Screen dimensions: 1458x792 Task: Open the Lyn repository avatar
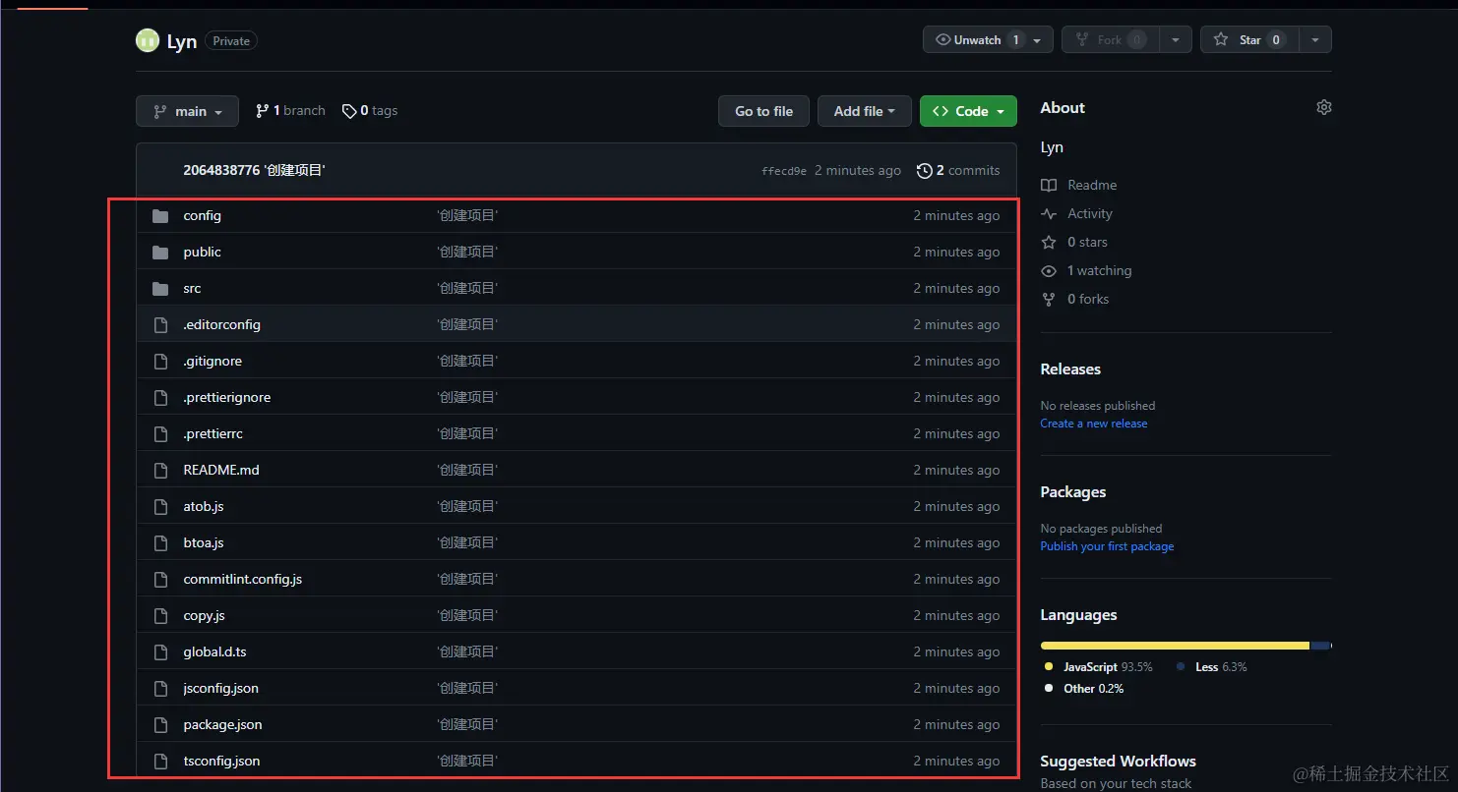pos(148,40)
